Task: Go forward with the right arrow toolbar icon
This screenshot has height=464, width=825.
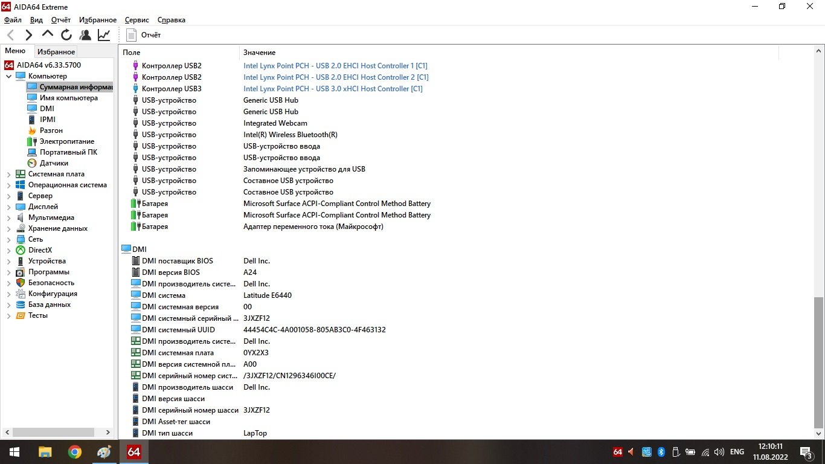Action: click(29, 35)
